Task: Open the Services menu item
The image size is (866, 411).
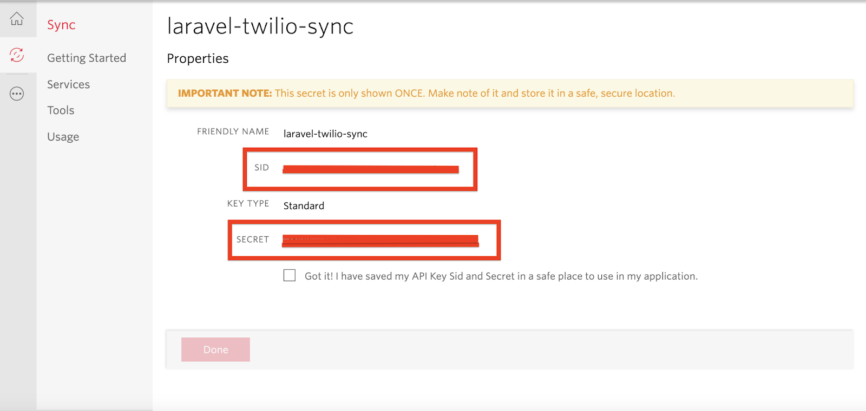Action: [68, 84]
